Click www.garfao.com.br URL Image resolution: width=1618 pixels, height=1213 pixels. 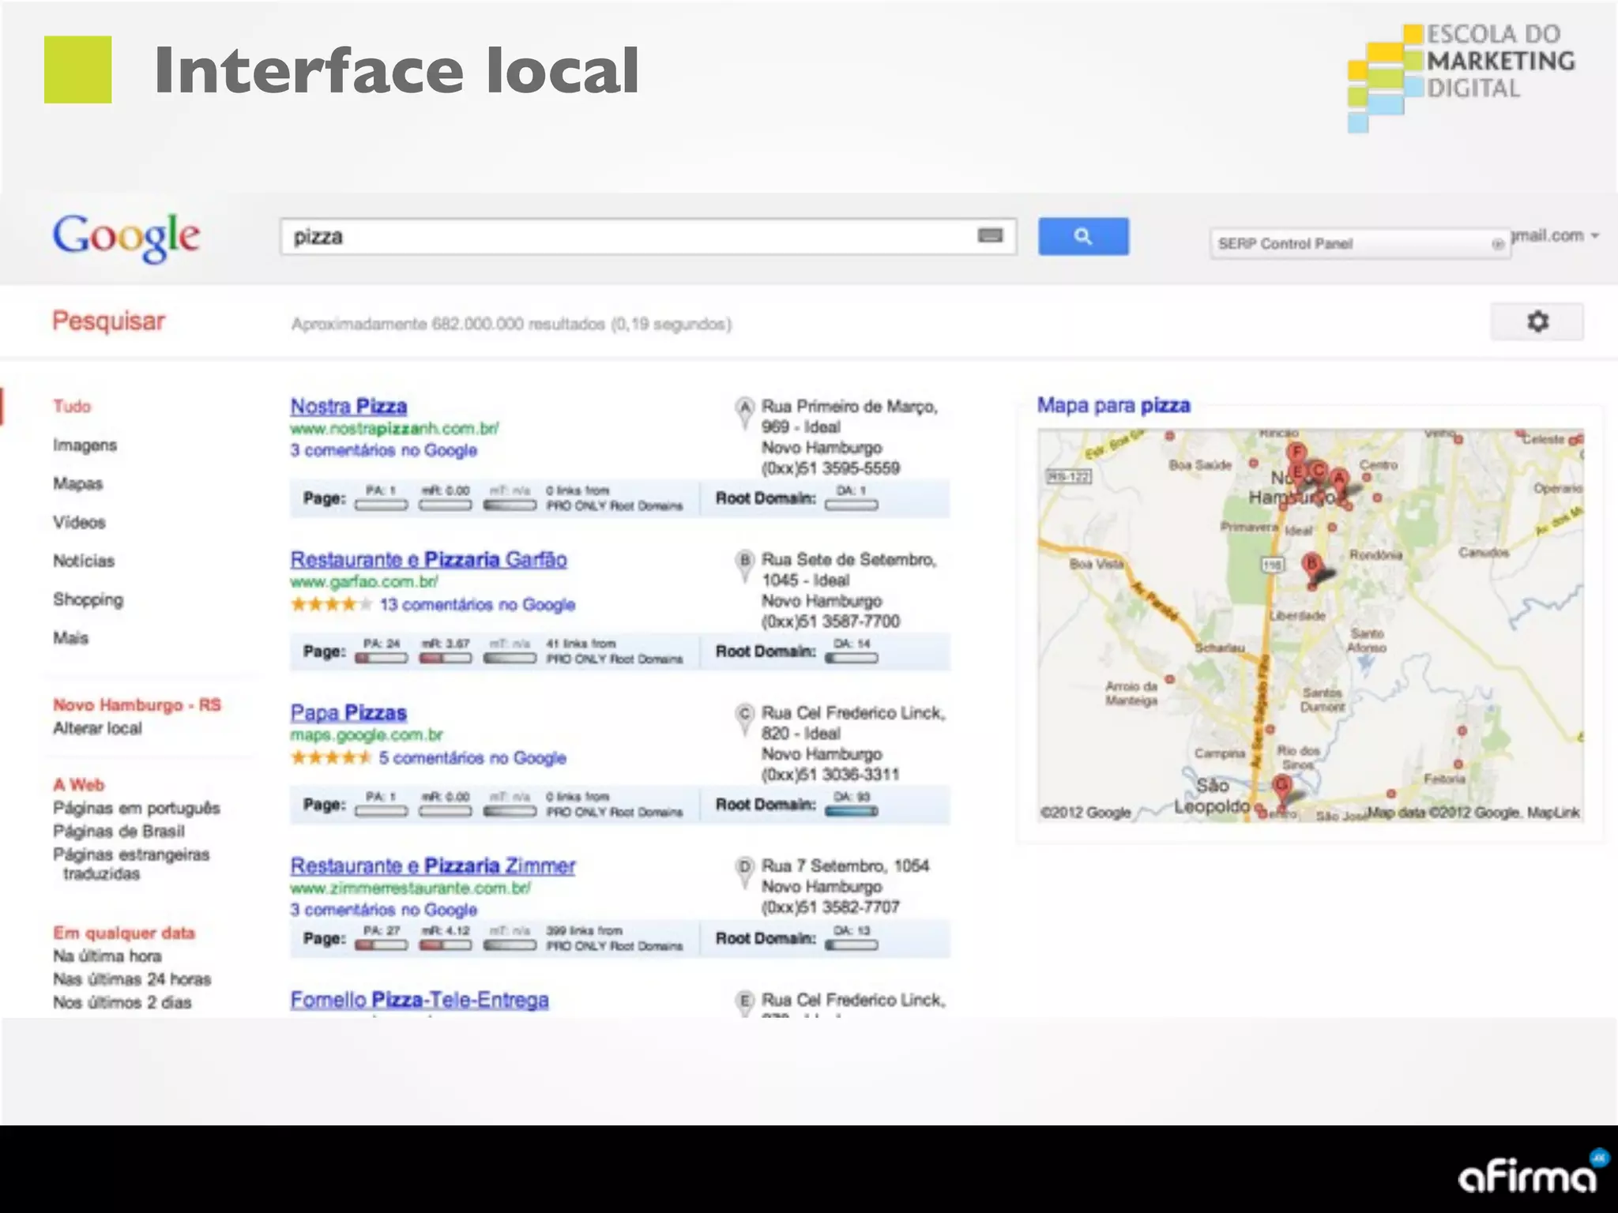364,581
